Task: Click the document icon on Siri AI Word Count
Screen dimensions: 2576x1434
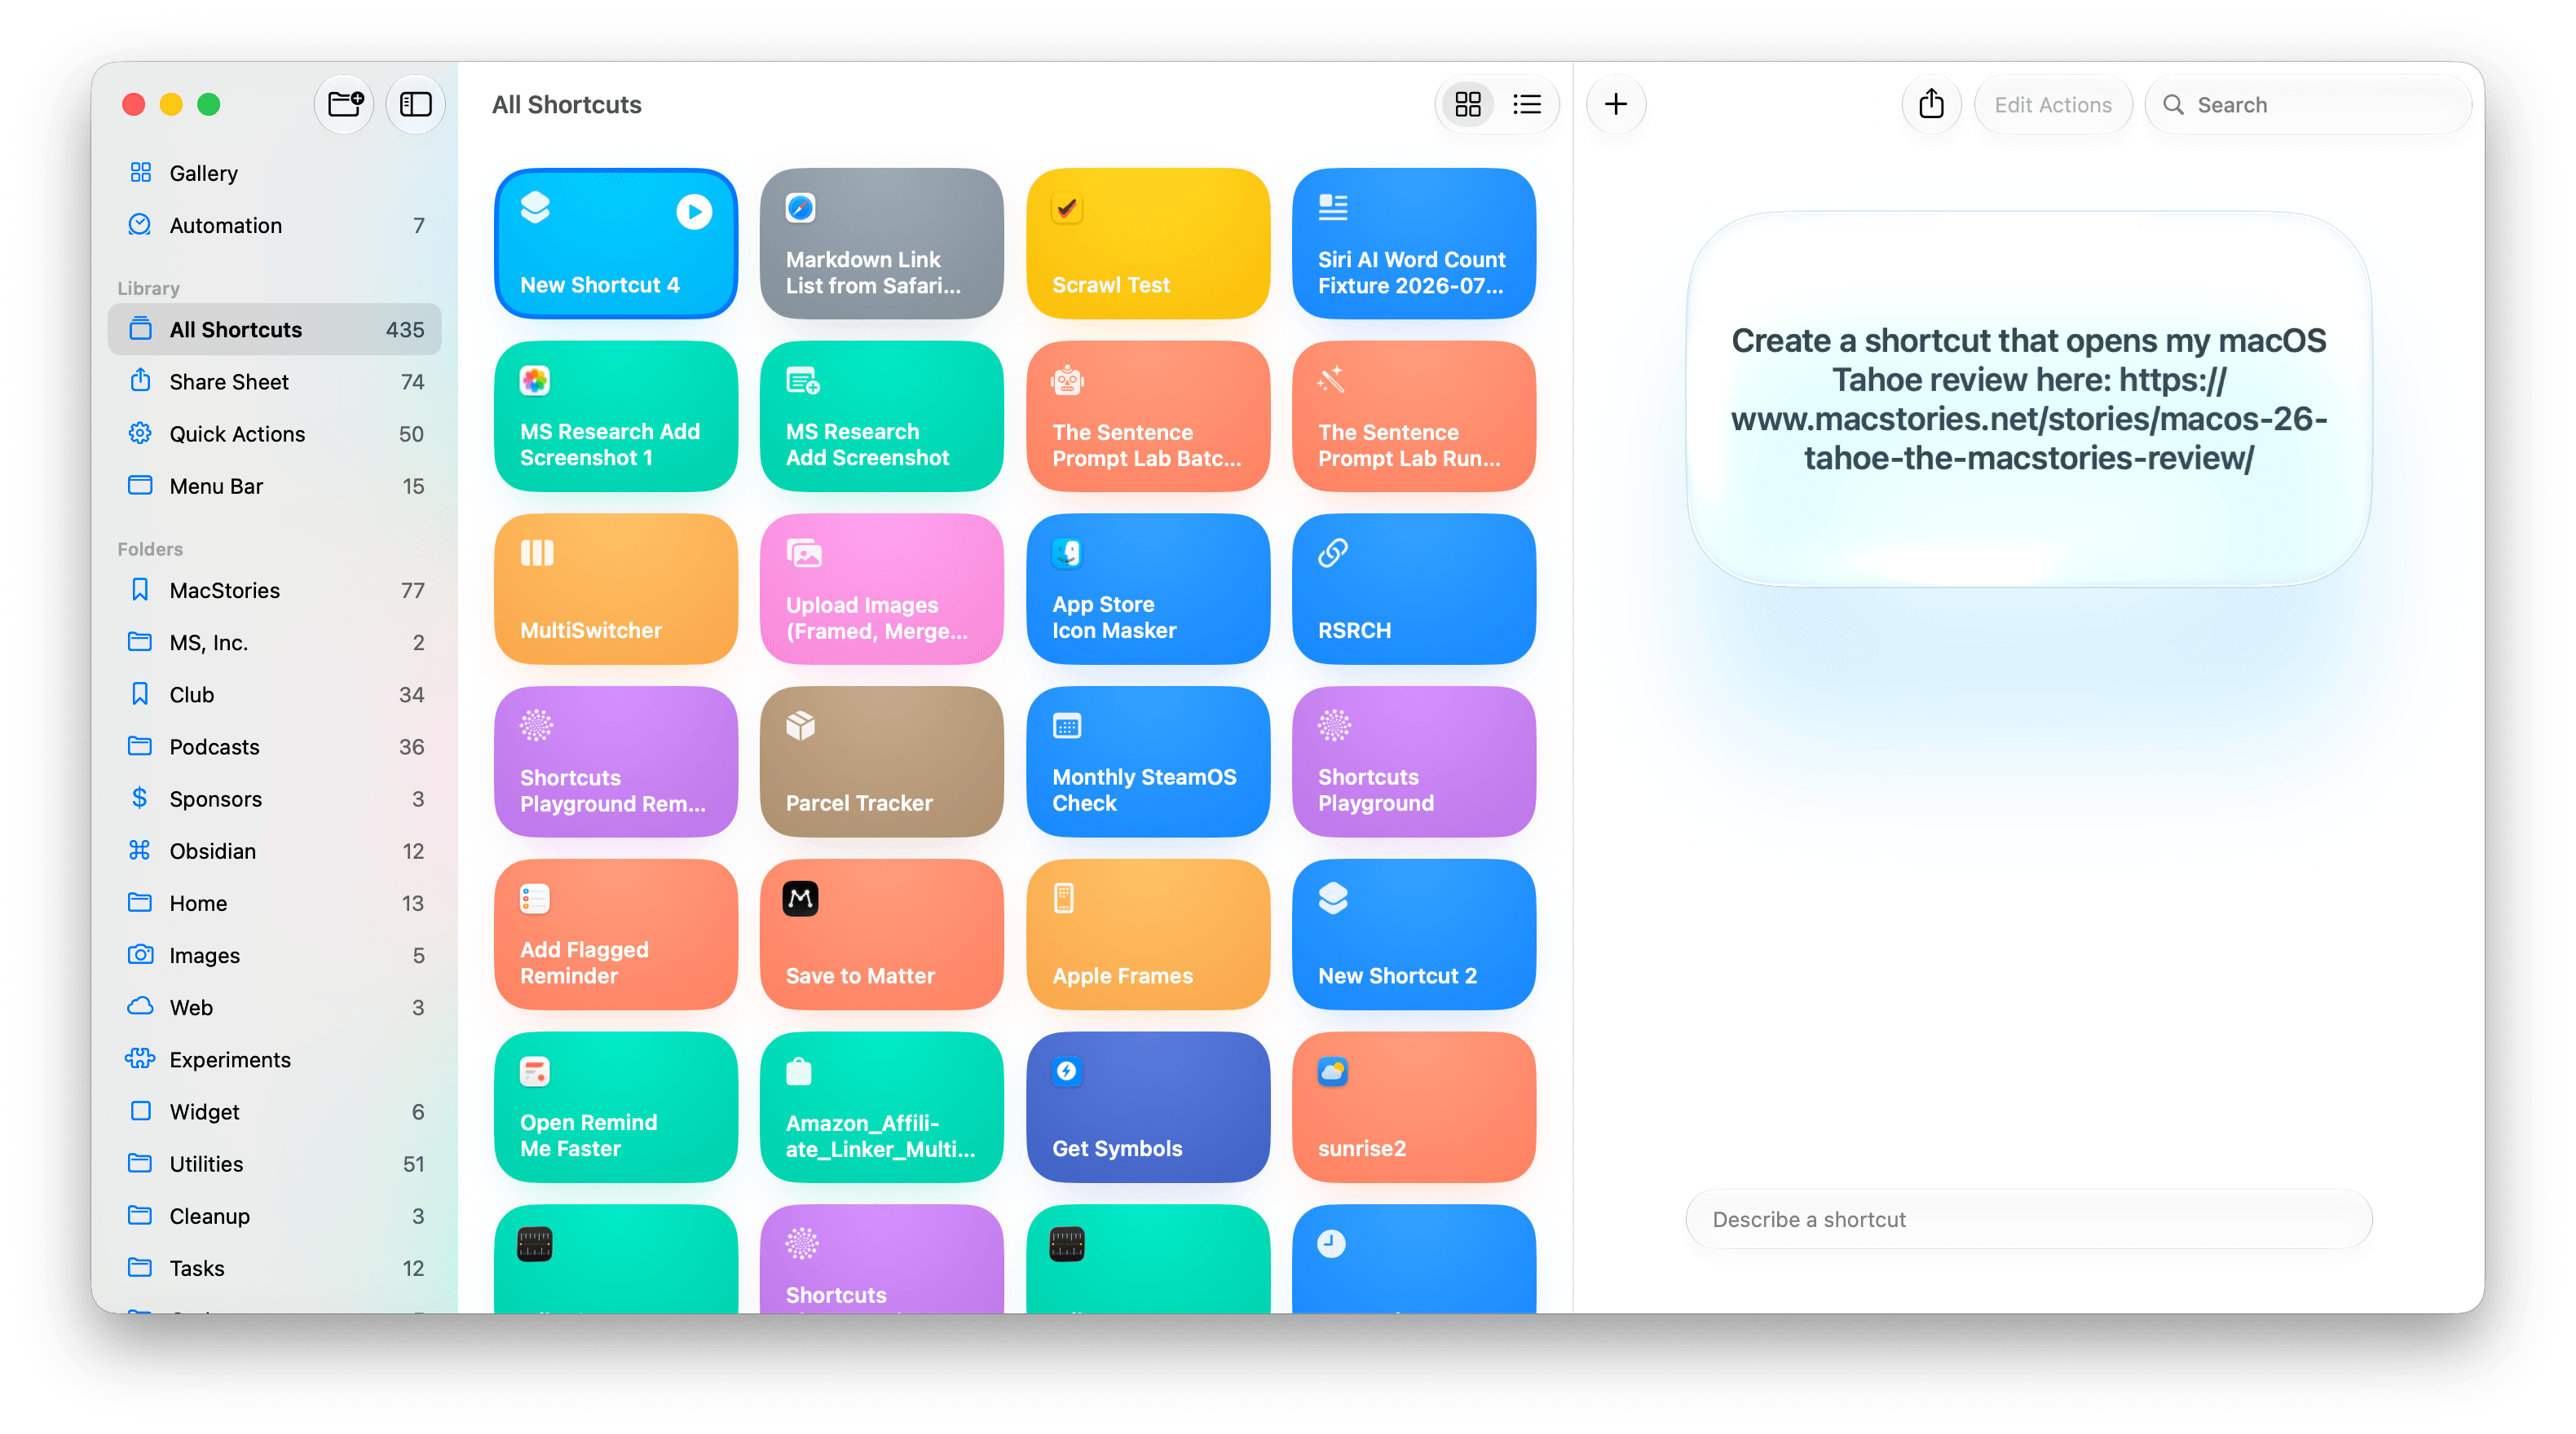Action: click(1332, 208)
